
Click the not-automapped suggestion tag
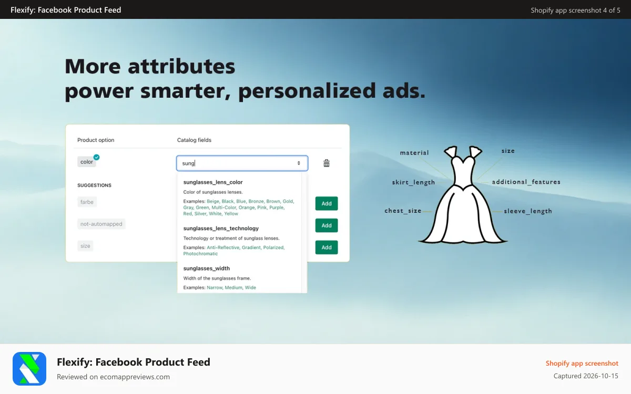point(101,224)
